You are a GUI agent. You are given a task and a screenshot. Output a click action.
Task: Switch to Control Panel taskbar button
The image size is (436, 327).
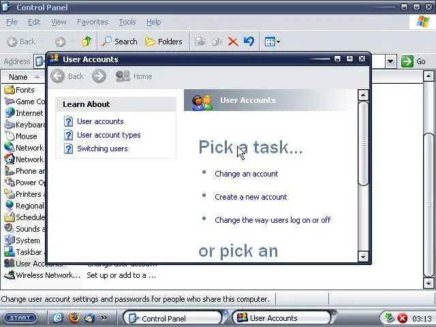coord(172,318)
